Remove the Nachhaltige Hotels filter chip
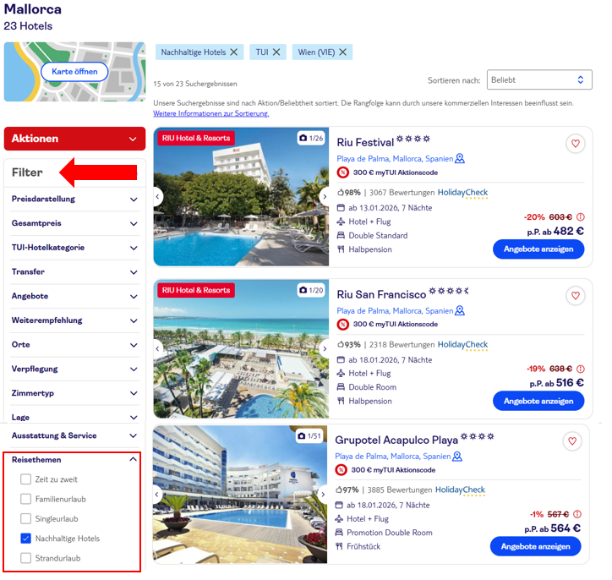The image size is (612, 580). coord(234,52)
